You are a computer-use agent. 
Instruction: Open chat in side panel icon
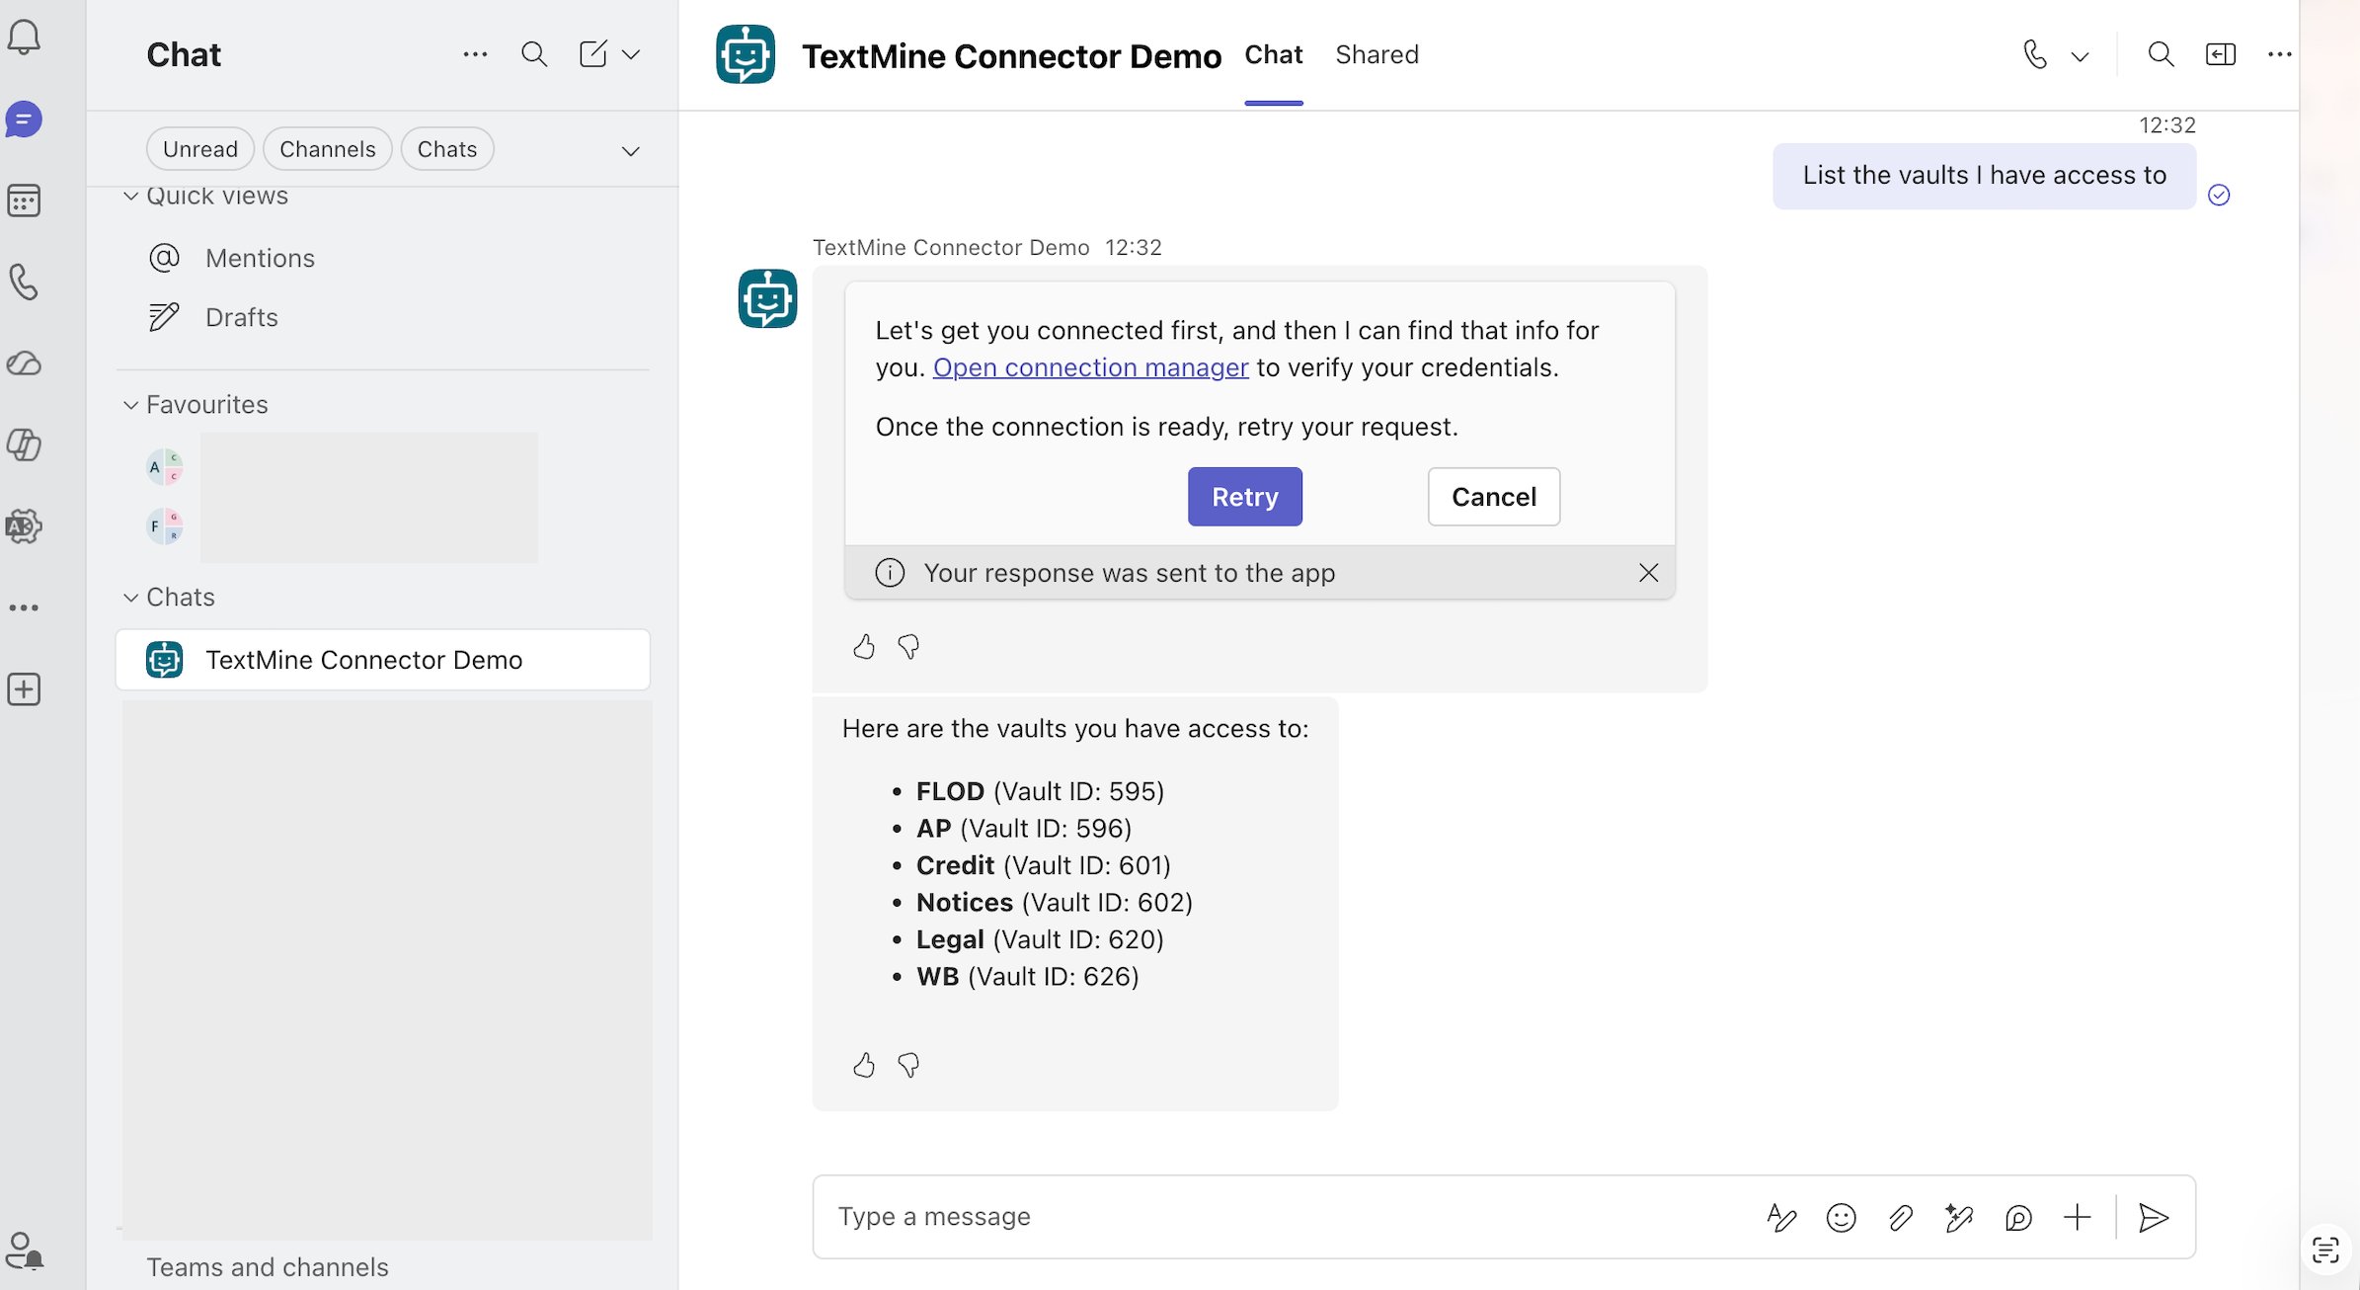coord(2220,54)
